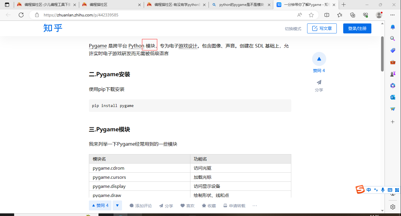Click 分享 in the bottom action bar
Image resolution: width=401 pixels, height=216 pixels.
166,206
